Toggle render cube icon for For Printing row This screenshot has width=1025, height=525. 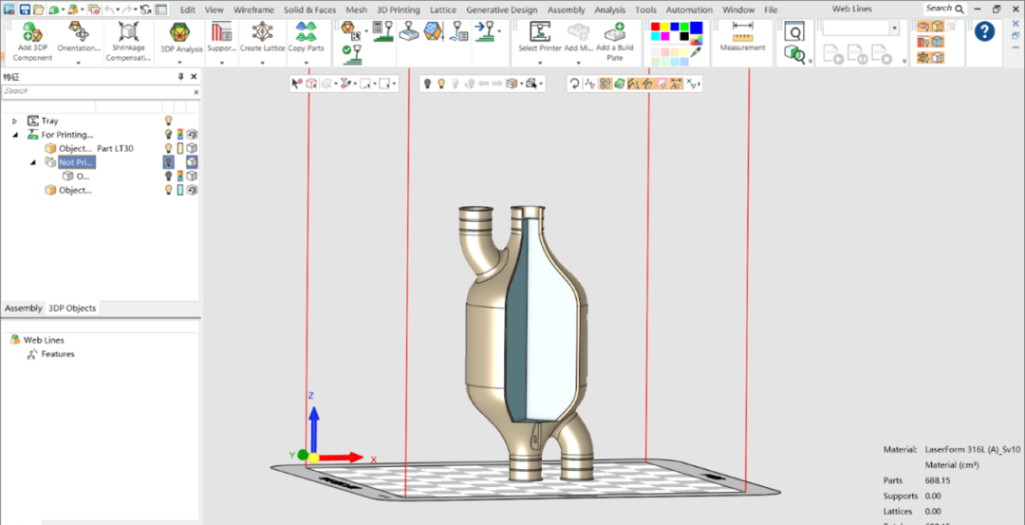point(192,135)
